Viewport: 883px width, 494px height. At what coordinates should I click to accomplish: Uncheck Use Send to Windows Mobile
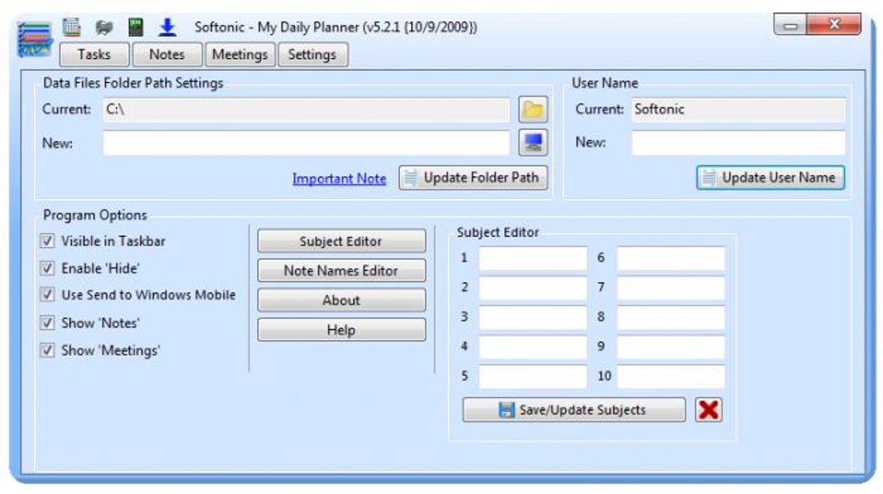click(48, 295)
